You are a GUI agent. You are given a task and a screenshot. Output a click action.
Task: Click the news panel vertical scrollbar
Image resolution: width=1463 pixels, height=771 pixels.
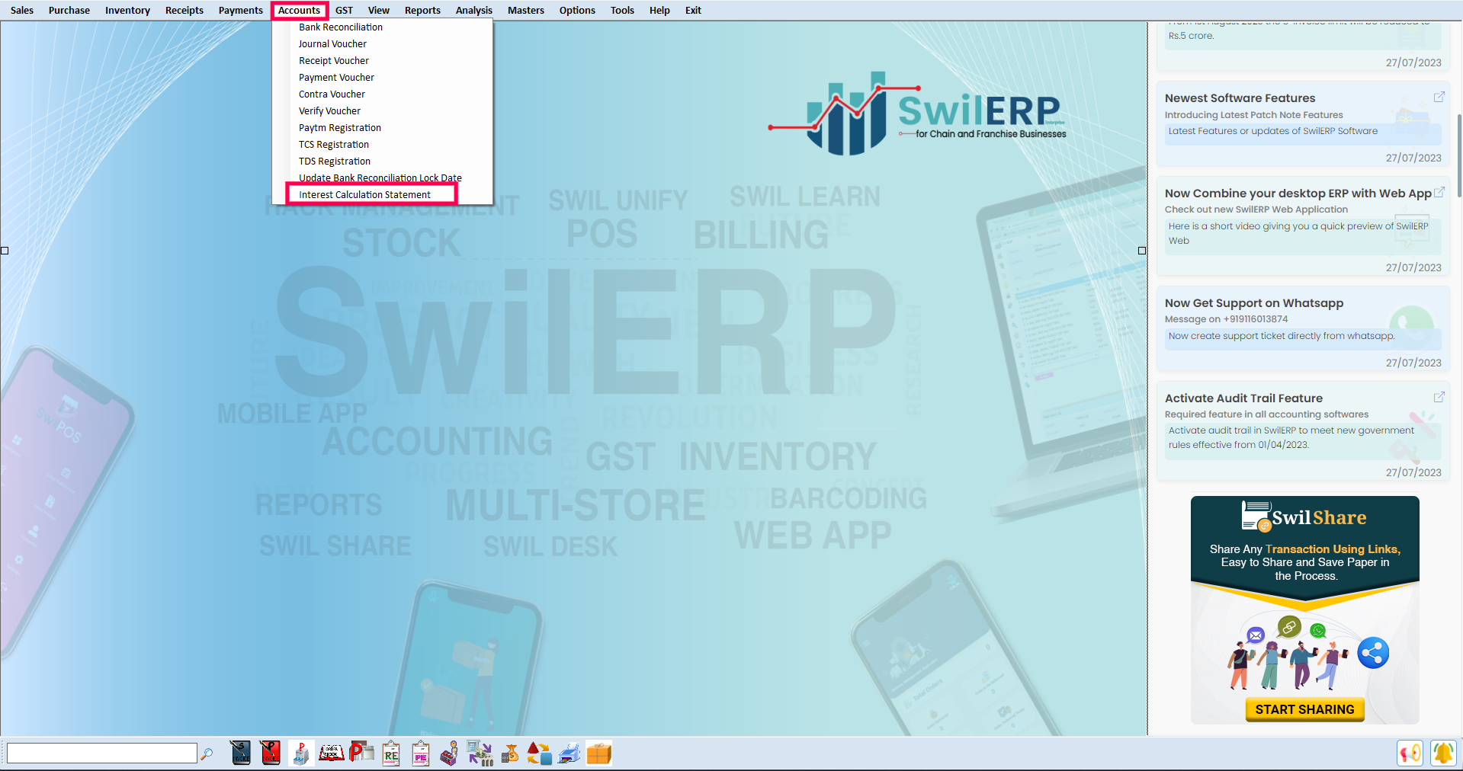click(x=1459, y=155)
